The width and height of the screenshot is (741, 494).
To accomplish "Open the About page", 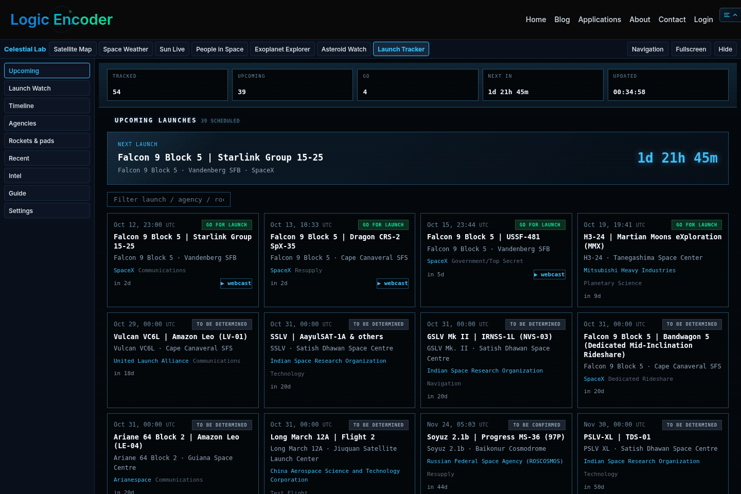I will click(640, 20).
